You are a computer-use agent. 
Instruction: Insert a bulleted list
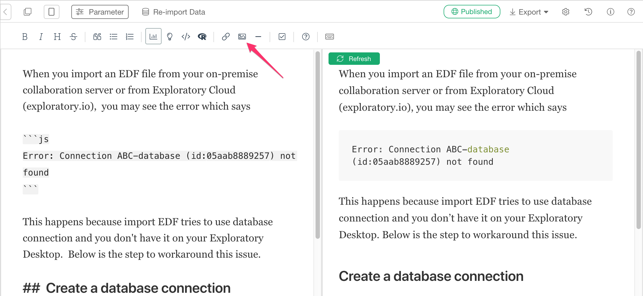pos(113,36)
